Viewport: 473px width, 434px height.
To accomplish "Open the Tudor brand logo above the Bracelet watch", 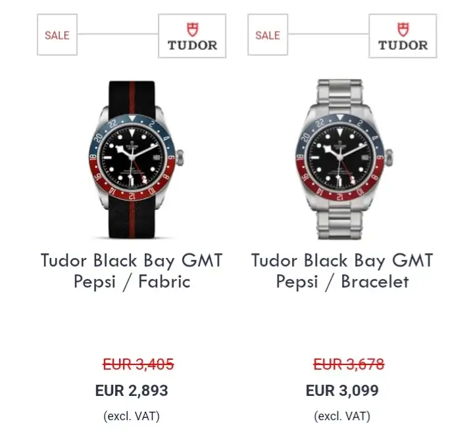I will pyautogui.click(x=403, y=36).
